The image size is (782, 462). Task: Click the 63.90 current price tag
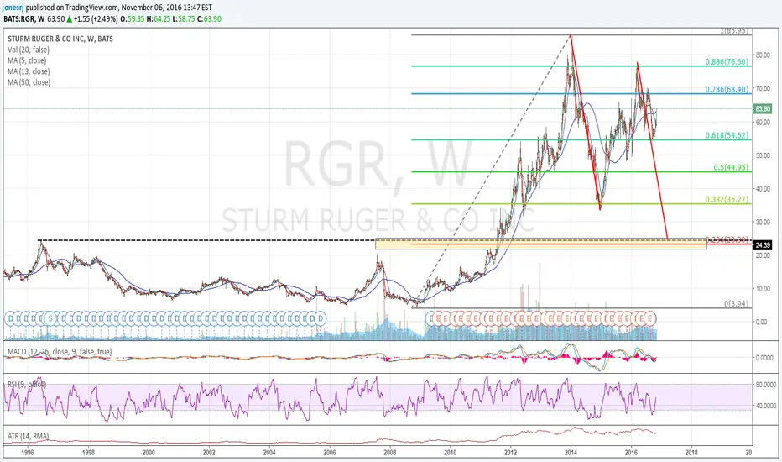pos(763,109)
